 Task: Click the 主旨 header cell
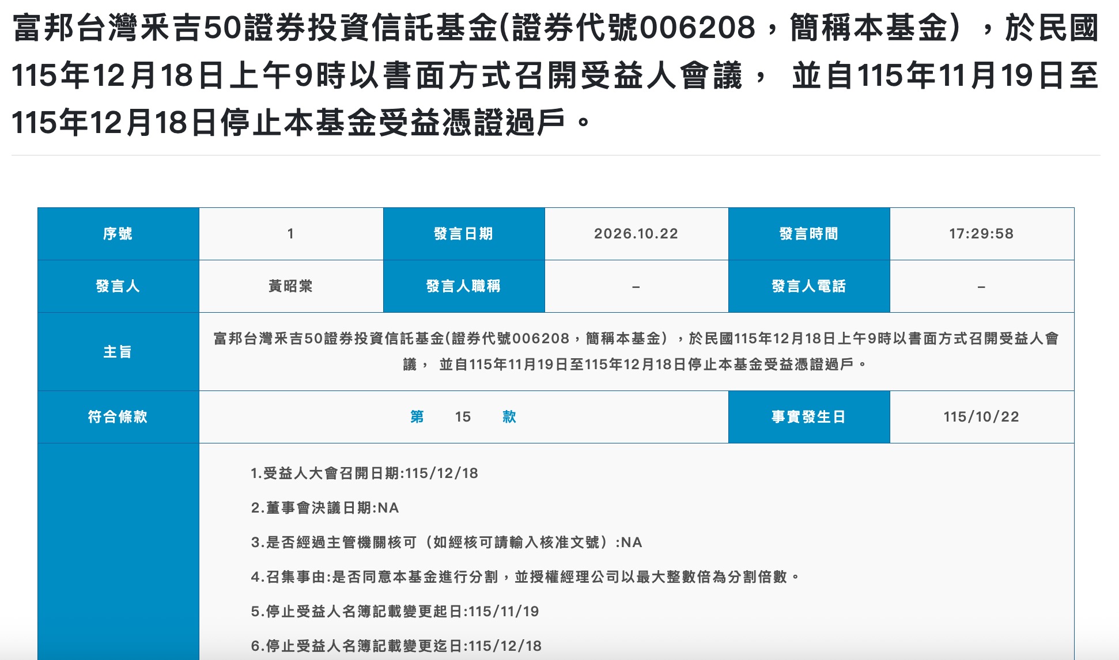click(x=118, y=352)
